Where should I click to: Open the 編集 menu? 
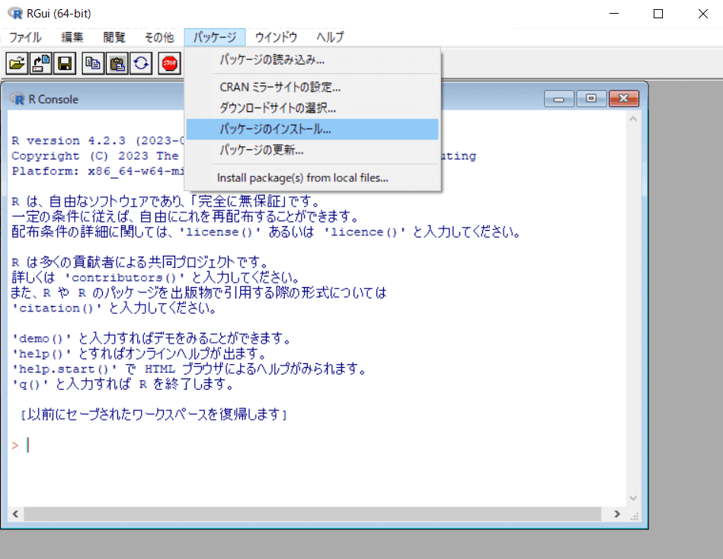coord(72,37)
